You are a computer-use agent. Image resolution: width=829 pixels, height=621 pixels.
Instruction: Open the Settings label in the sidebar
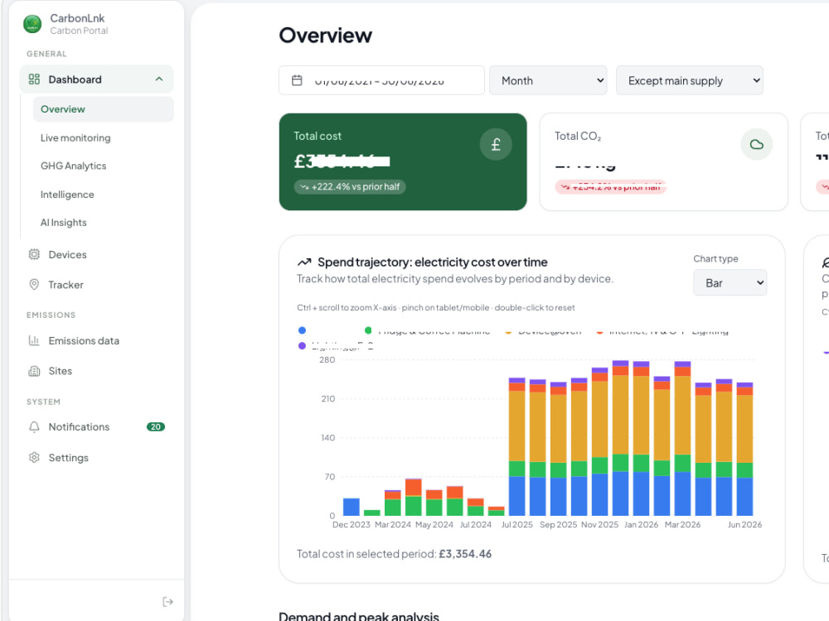tap(68, 457)
